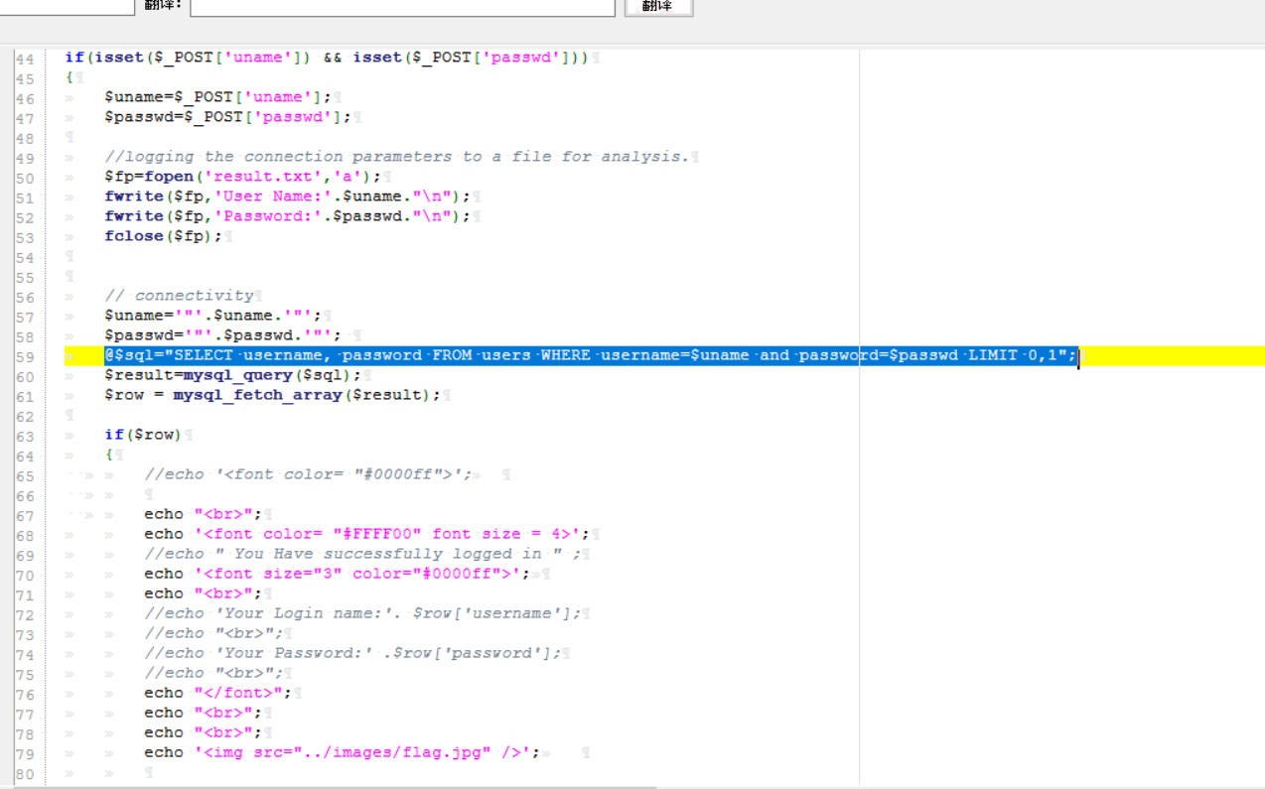Click the 'Your Password:' commented line

point(351,653)
